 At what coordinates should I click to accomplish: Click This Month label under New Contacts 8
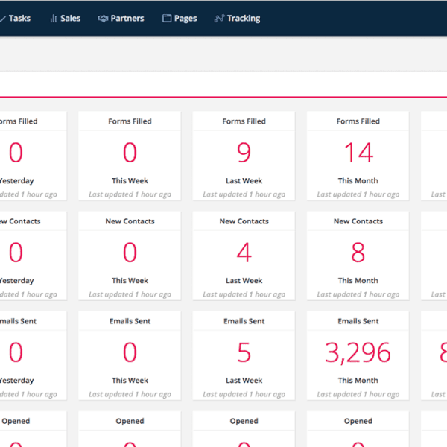click(358, 281)
